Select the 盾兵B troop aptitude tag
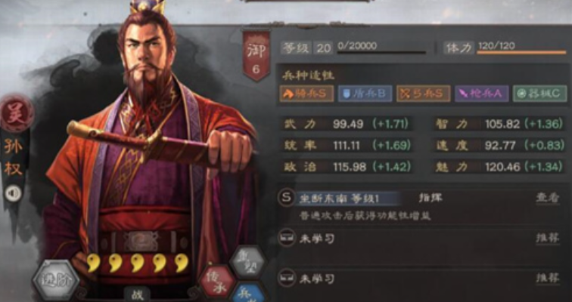The image size is (572, 302). (x=365, y=94)
